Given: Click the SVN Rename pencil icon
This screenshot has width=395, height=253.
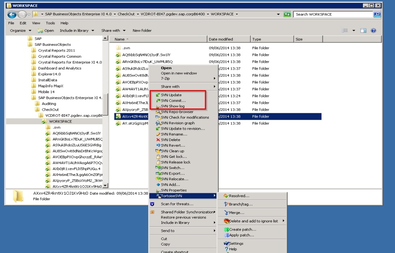Looking at the screenshot, I should point(158,134).
